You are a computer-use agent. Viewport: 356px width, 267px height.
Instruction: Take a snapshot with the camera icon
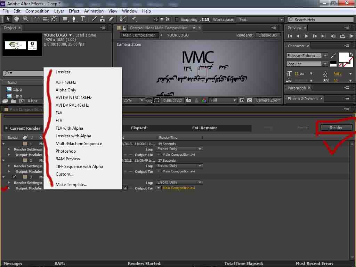[x=188, y=100]
